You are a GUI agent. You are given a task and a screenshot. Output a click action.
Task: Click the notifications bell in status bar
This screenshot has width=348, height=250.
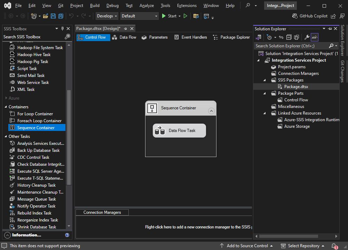[x=334, y=246]
